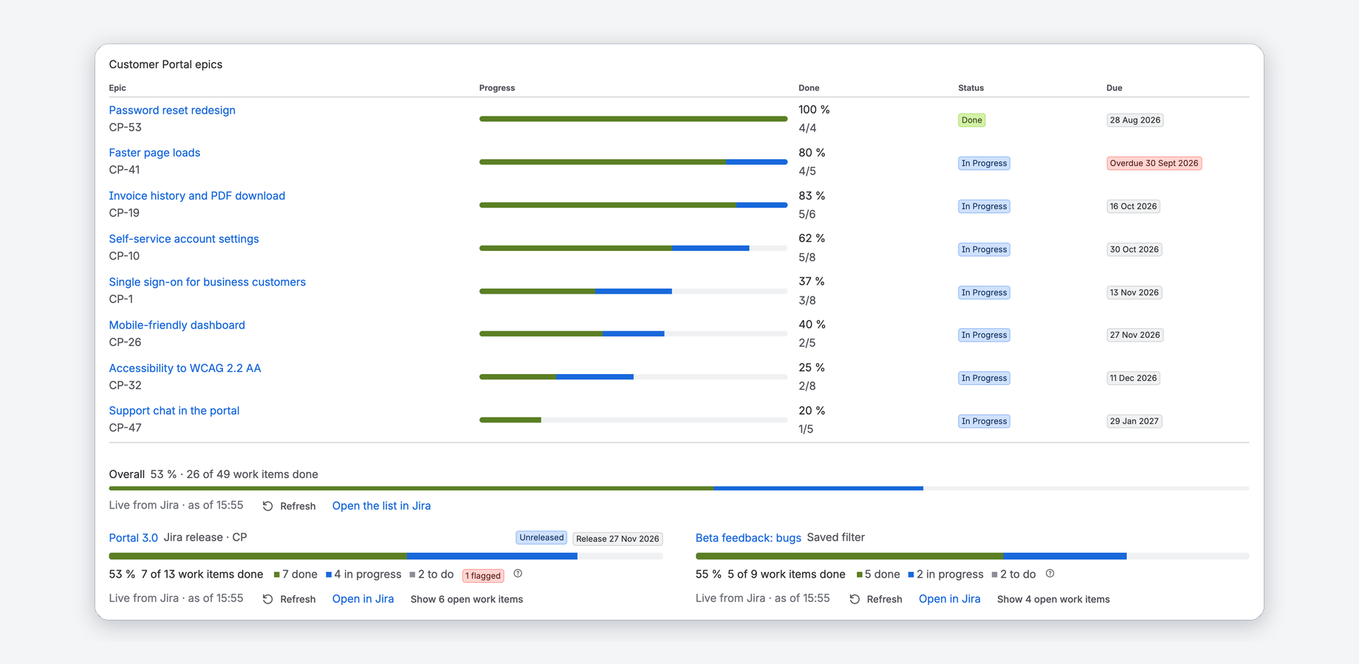Viewport: 1359px width, 664px height.
Task: Expand Show 4 open work items
Action: click(x=1053, y=599)
